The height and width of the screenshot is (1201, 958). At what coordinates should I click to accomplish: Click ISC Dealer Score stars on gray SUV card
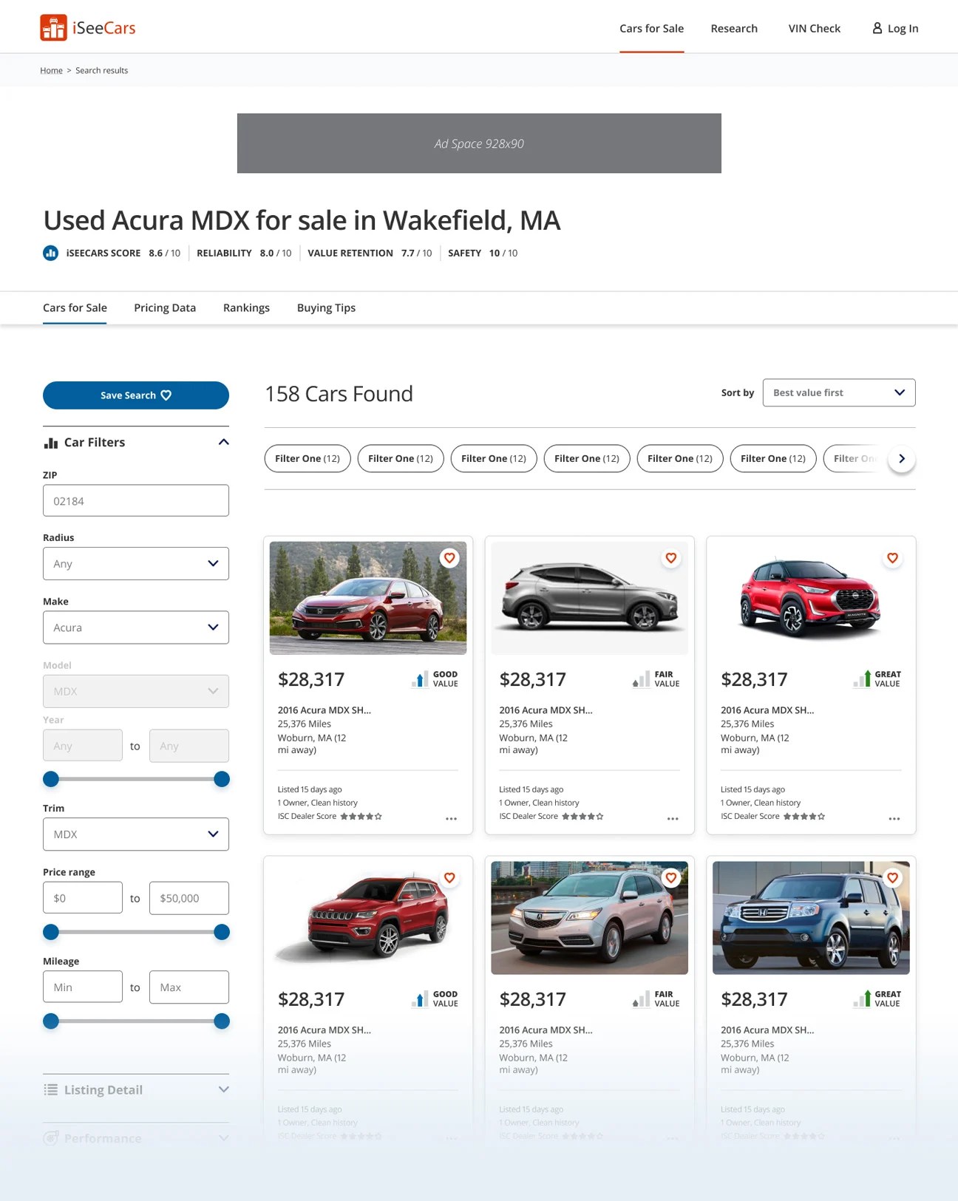(582, 817)
